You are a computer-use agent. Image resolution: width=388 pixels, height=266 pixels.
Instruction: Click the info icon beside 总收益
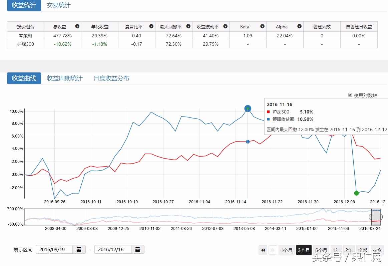[x=77, y=26]
